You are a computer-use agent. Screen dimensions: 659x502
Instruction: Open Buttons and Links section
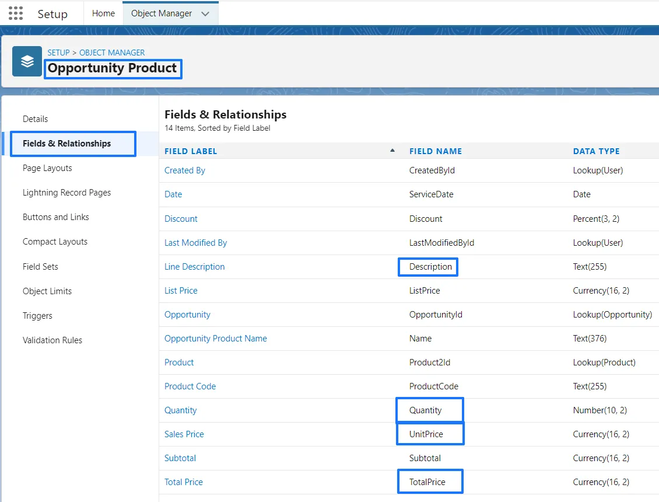[x=56, y=217]
